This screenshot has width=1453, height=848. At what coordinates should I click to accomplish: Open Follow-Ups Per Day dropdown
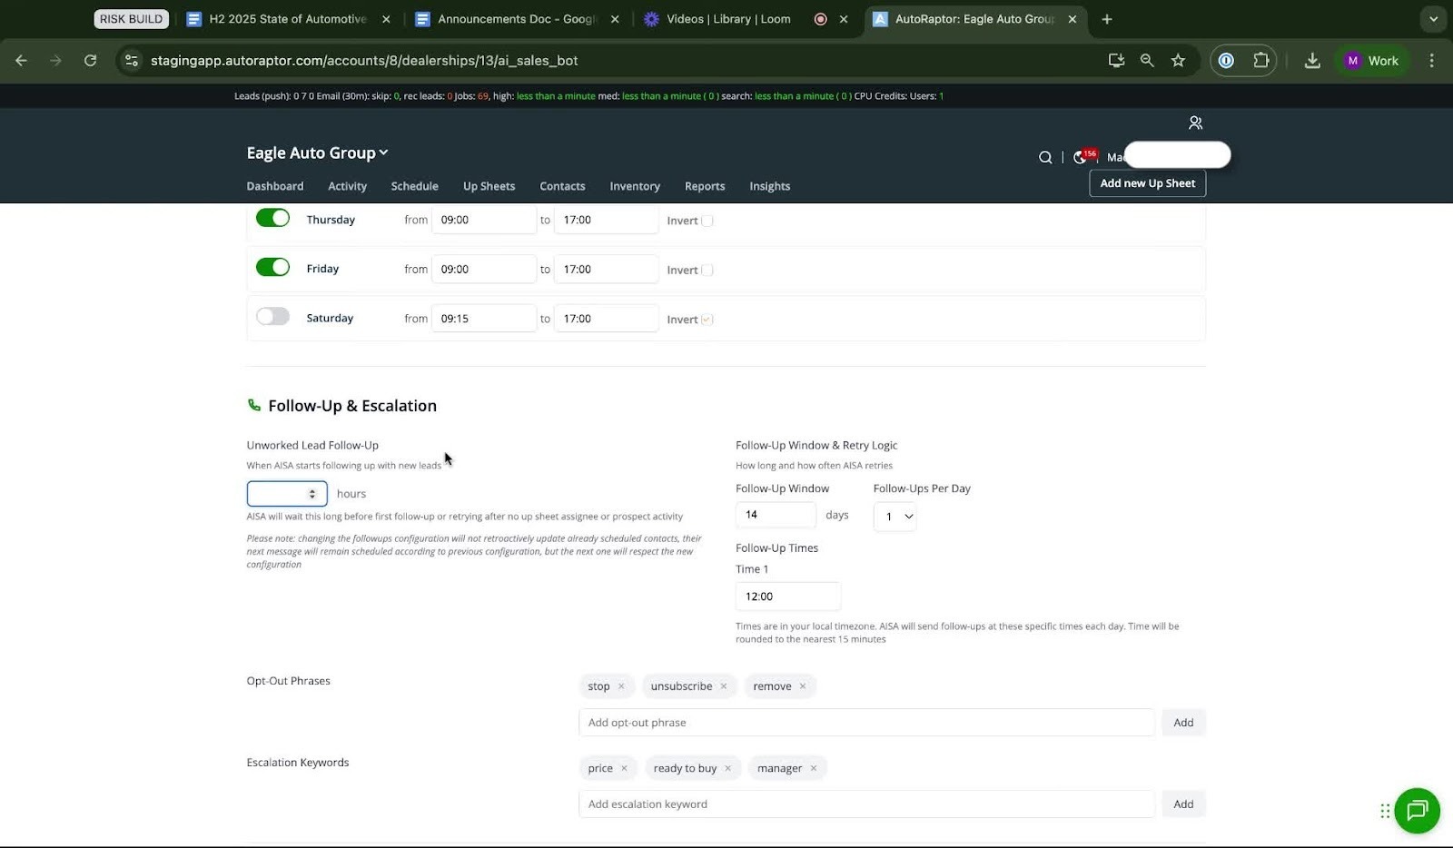pos(895,517)
